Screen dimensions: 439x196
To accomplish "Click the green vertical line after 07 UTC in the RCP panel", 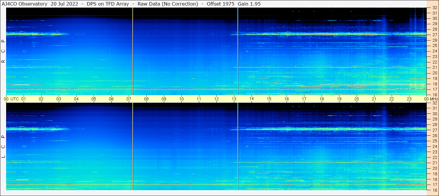I will (x=133, y=51).
